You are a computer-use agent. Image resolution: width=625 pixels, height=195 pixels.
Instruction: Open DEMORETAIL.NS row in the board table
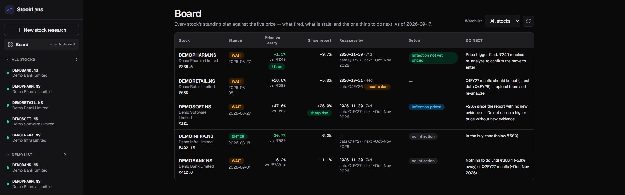(x=354, y=87)
